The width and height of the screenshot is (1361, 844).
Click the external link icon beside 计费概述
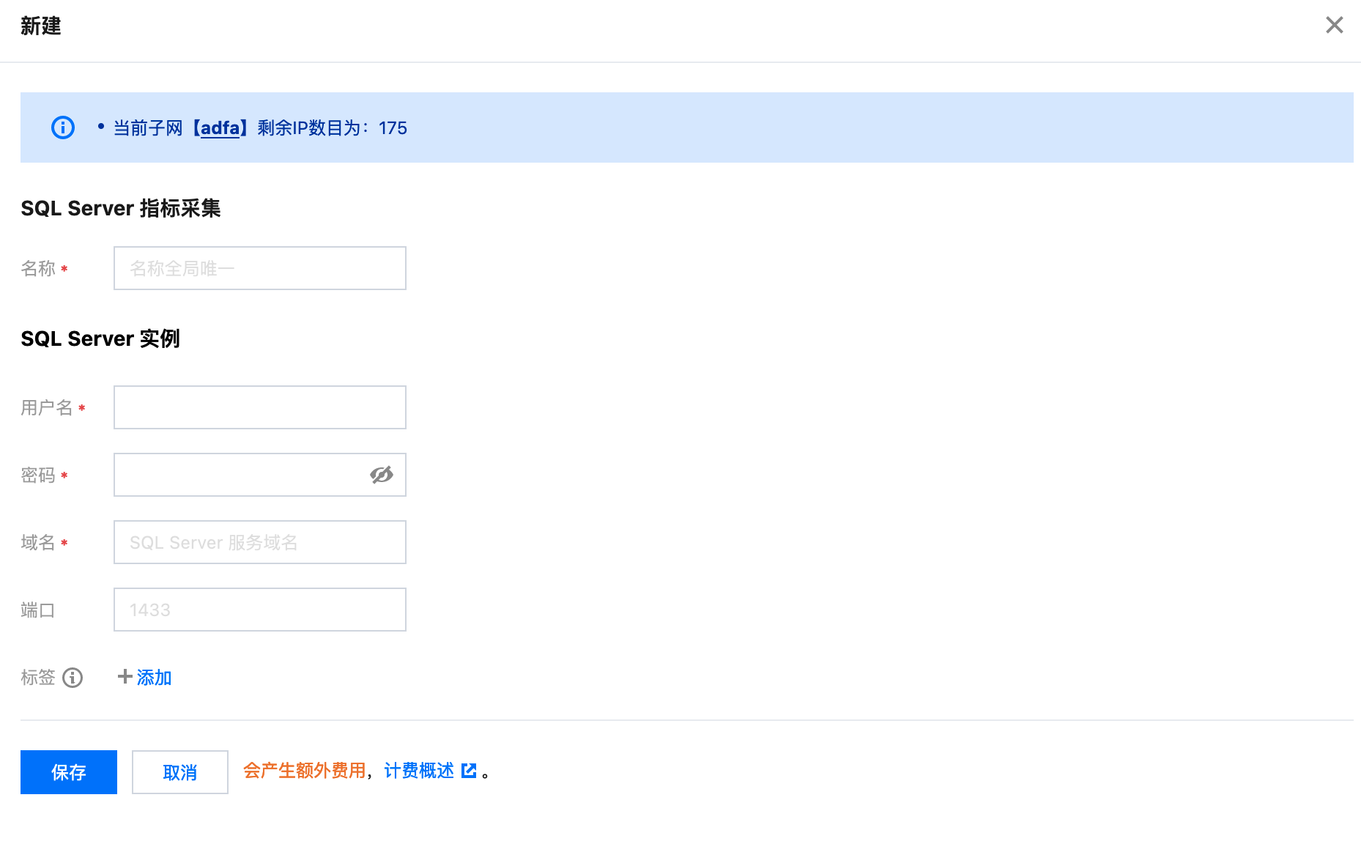click(x=469, y=771)
